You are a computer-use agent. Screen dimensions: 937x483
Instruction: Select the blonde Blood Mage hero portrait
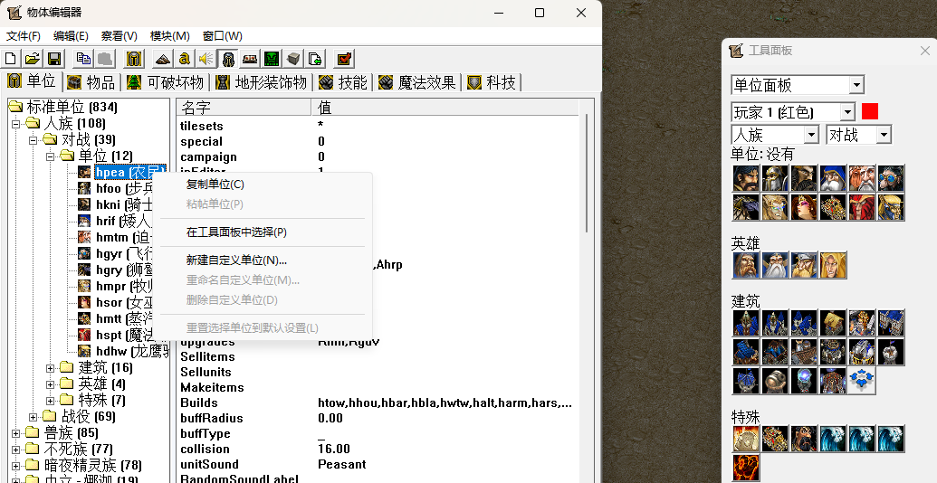833,265
